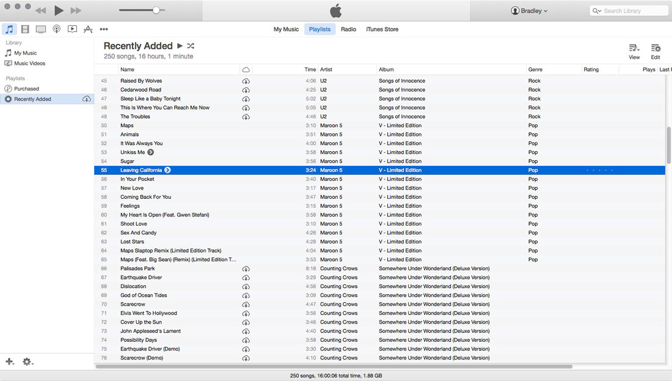
Task: Click the Edit playlist button
Action: pos(656,51)
